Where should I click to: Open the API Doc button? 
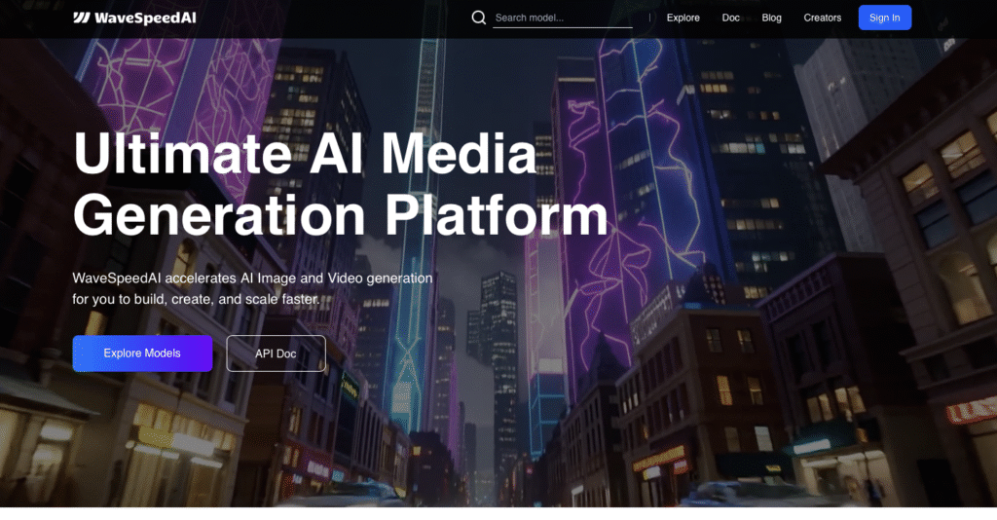click(x=276, y=353)
